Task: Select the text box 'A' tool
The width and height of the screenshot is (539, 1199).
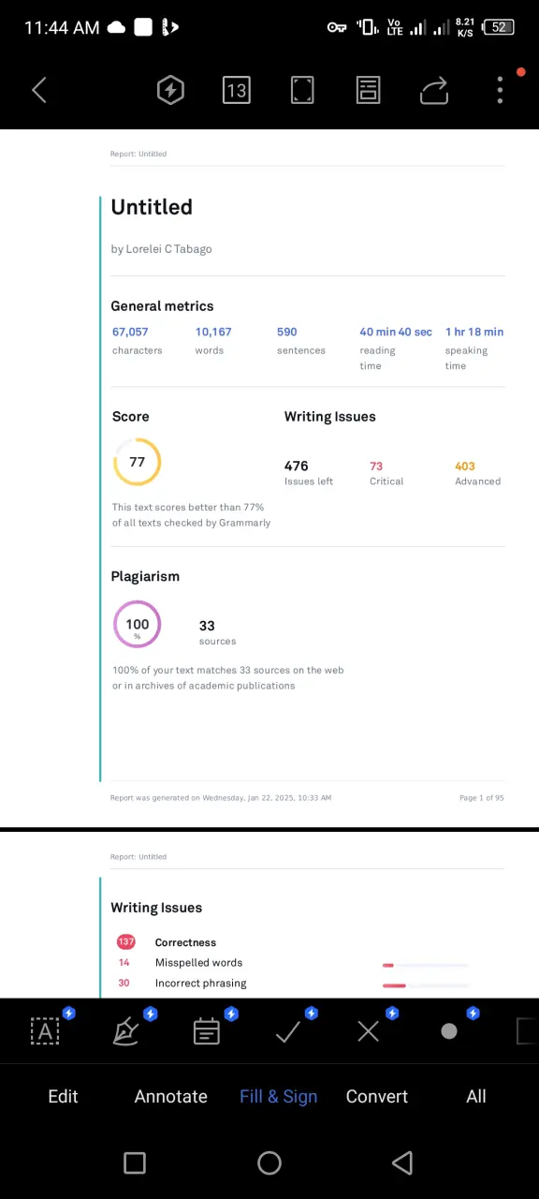Action: pos(45,1031)
